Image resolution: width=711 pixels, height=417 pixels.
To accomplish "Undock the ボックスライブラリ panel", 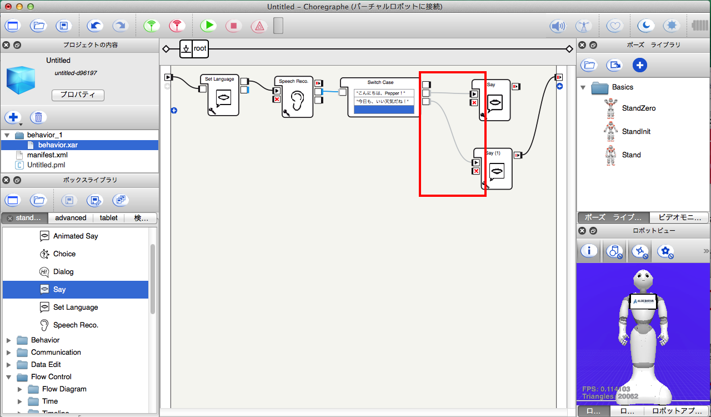I will [x=17, y=180].
